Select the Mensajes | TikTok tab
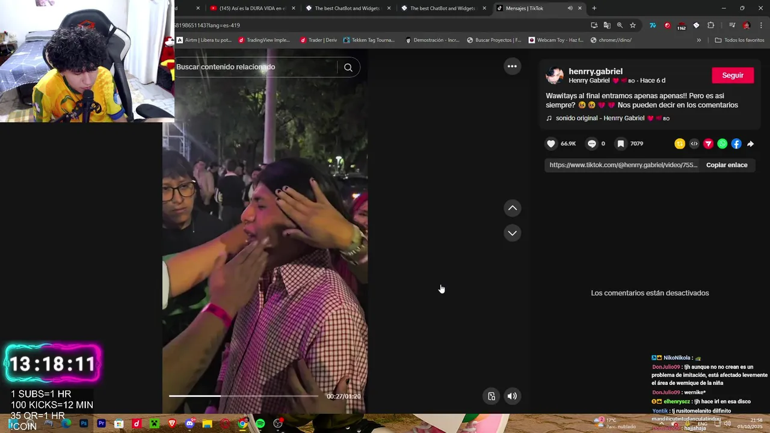Image resolution: width=770 pixels, height=433 pixels. 525,8
